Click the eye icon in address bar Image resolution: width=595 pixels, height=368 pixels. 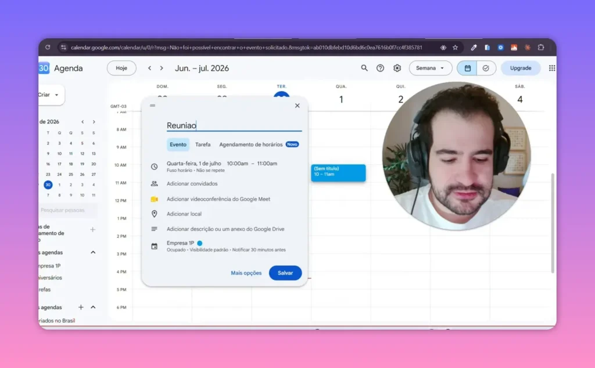point(443,48)
